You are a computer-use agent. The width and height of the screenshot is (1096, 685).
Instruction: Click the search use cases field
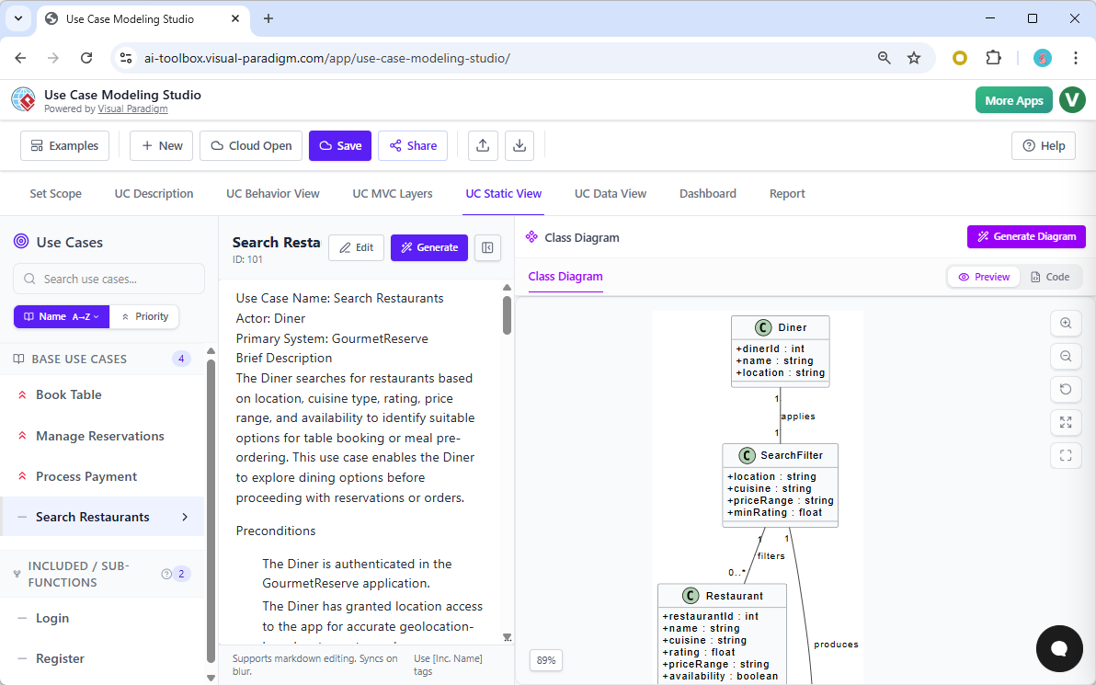108,279
